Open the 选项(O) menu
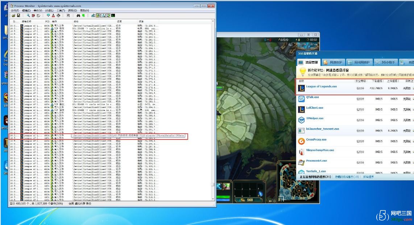 coord(73,11)
